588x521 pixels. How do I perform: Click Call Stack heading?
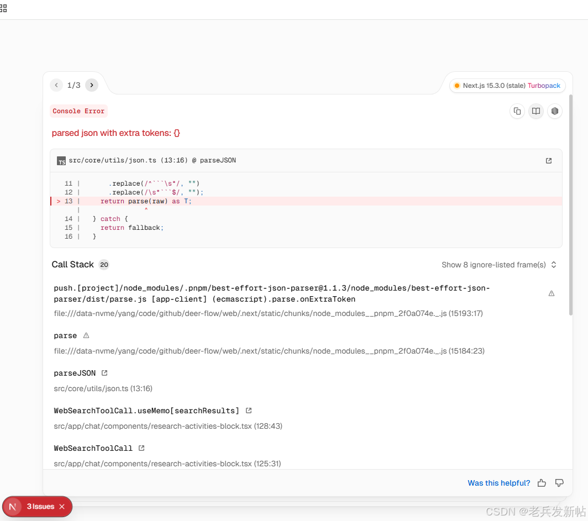click(73, 265)
